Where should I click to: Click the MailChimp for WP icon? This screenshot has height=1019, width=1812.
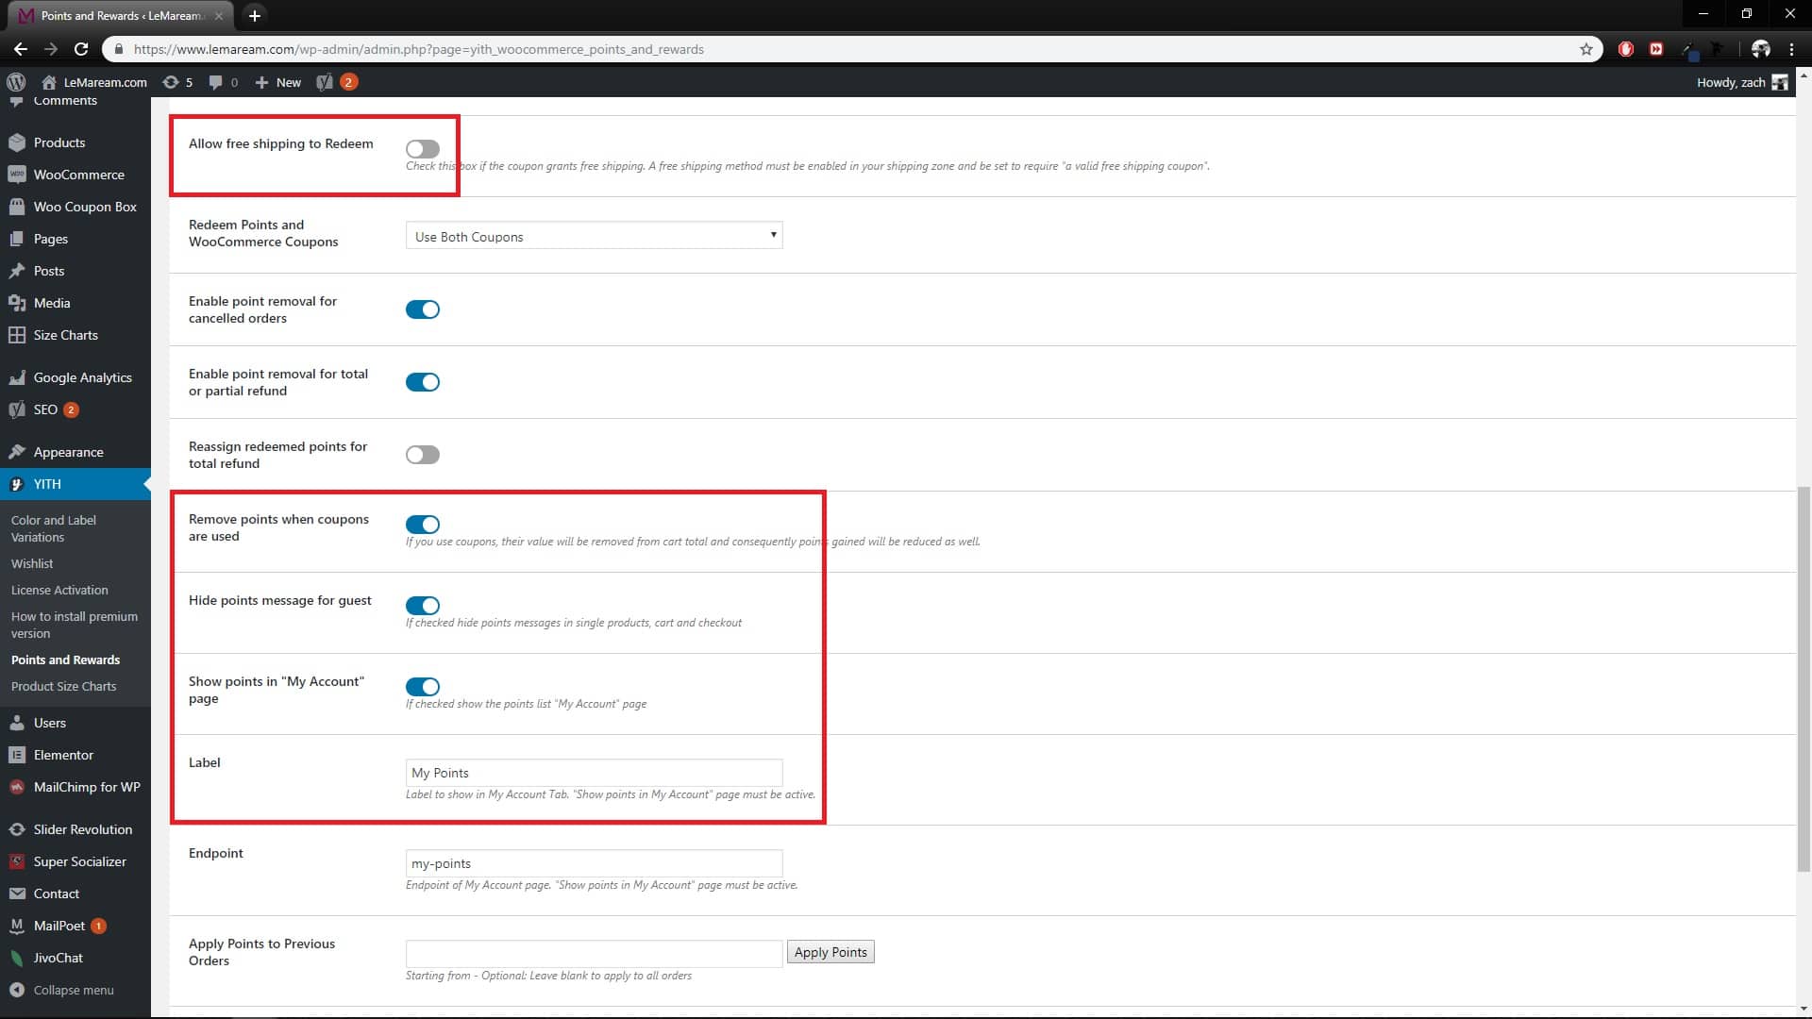tap(17, 787)
